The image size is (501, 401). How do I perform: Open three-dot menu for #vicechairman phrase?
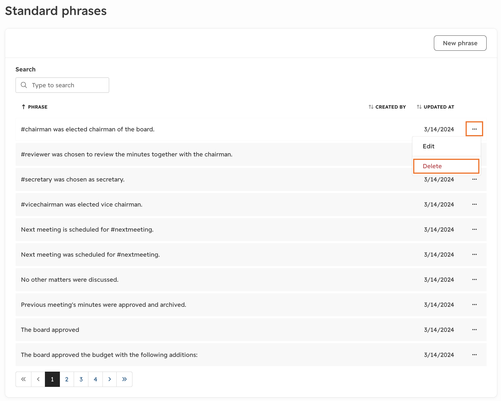[474, 204]
